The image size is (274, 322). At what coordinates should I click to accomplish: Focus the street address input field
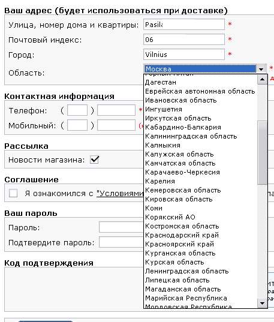click(184, 25)
